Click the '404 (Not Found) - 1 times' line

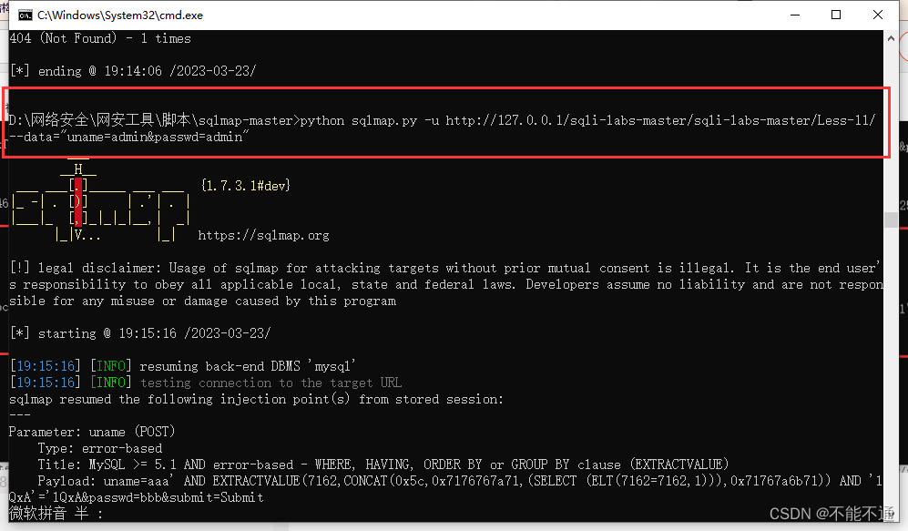pos(100,38)
